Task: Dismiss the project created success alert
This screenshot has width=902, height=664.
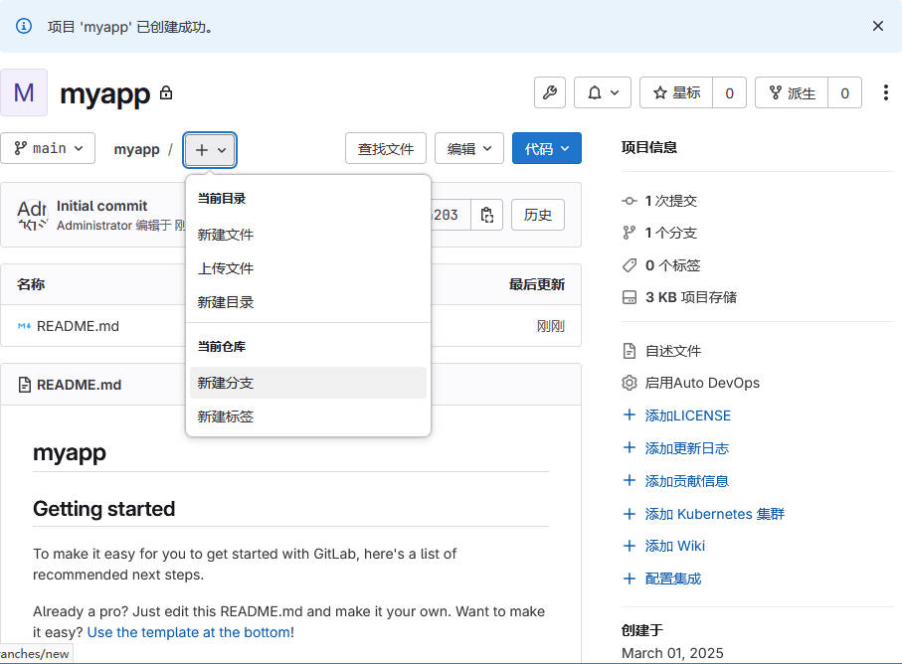Action: 877,27
